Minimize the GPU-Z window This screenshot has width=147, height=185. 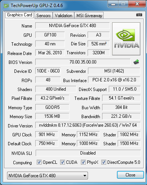coord(113,4)
